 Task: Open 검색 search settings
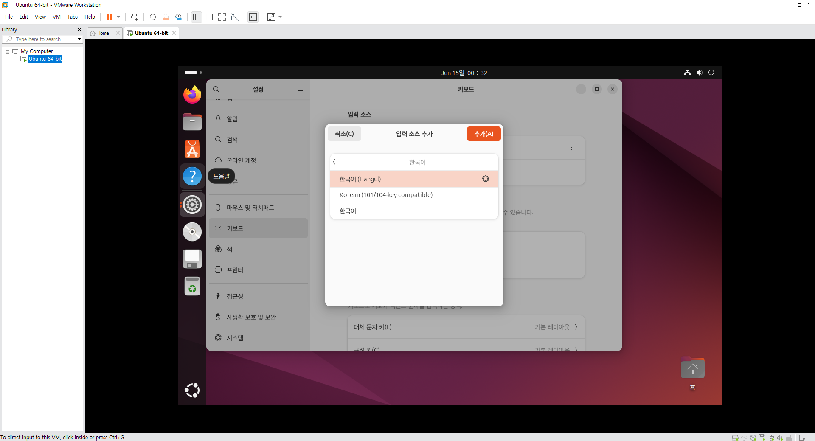(258, 140)
